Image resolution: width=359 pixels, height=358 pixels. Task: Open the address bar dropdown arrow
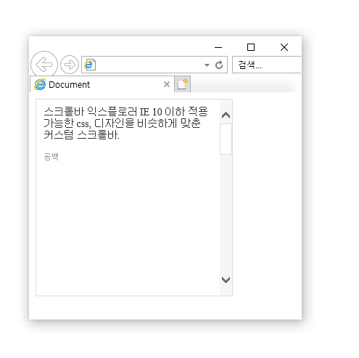click(x=207, y=65)
